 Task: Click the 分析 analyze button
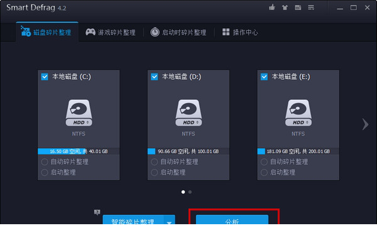click(232, 220)
